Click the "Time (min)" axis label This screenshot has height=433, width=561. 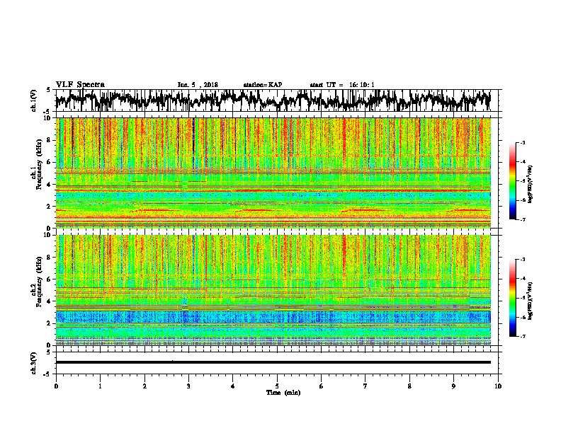pos(283,393)
